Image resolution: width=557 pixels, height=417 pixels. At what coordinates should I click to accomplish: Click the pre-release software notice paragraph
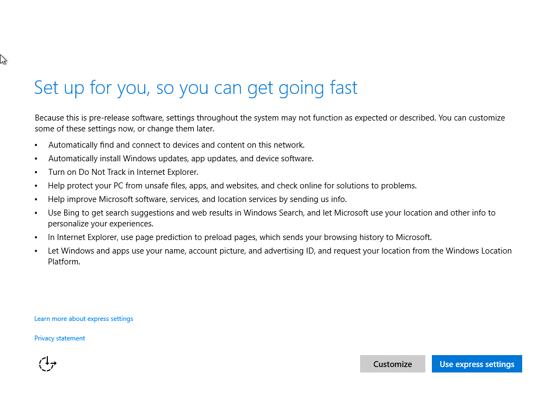tap(270, 123)
